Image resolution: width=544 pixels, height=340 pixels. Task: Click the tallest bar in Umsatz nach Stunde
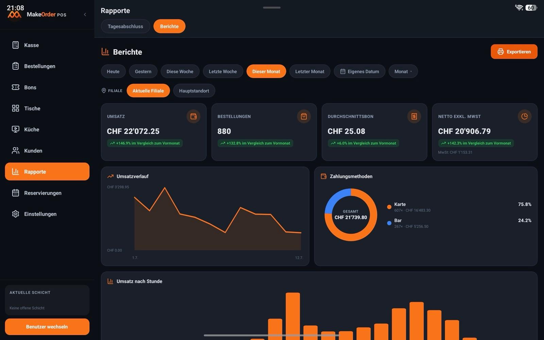click(x=293, y=316)
